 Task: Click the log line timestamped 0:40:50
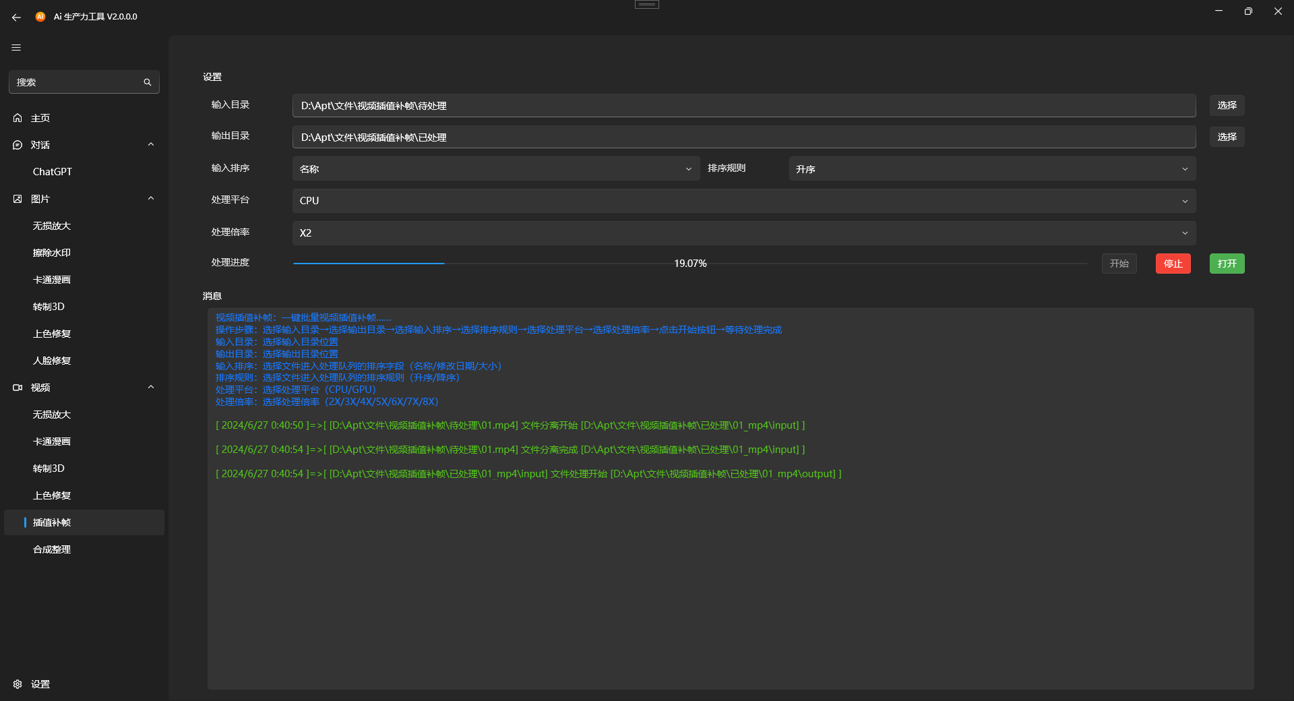point(510,425)
